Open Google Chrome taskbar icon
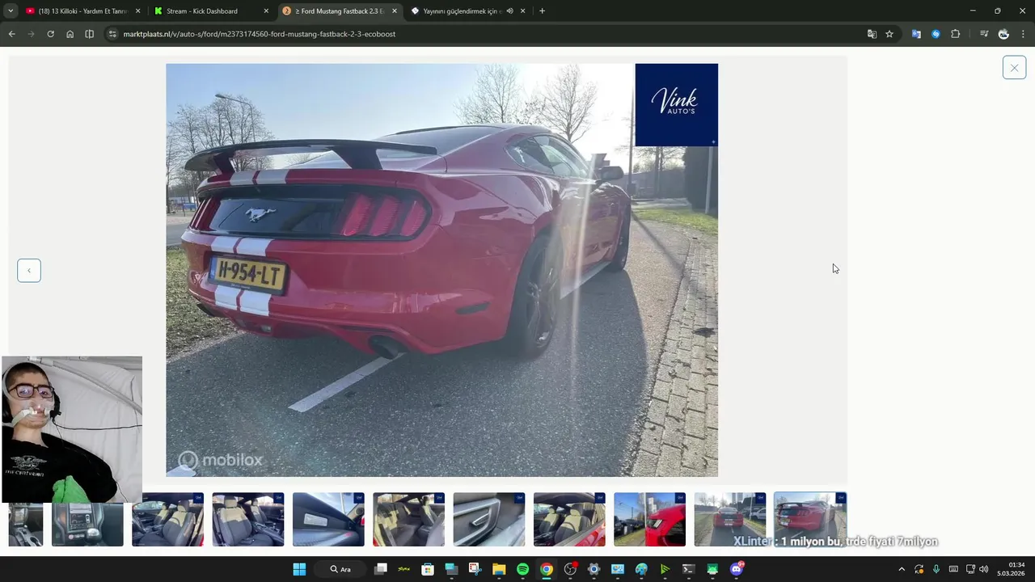Image resolution: width=1035 pixels, height=582 pixels. [547, 569]
